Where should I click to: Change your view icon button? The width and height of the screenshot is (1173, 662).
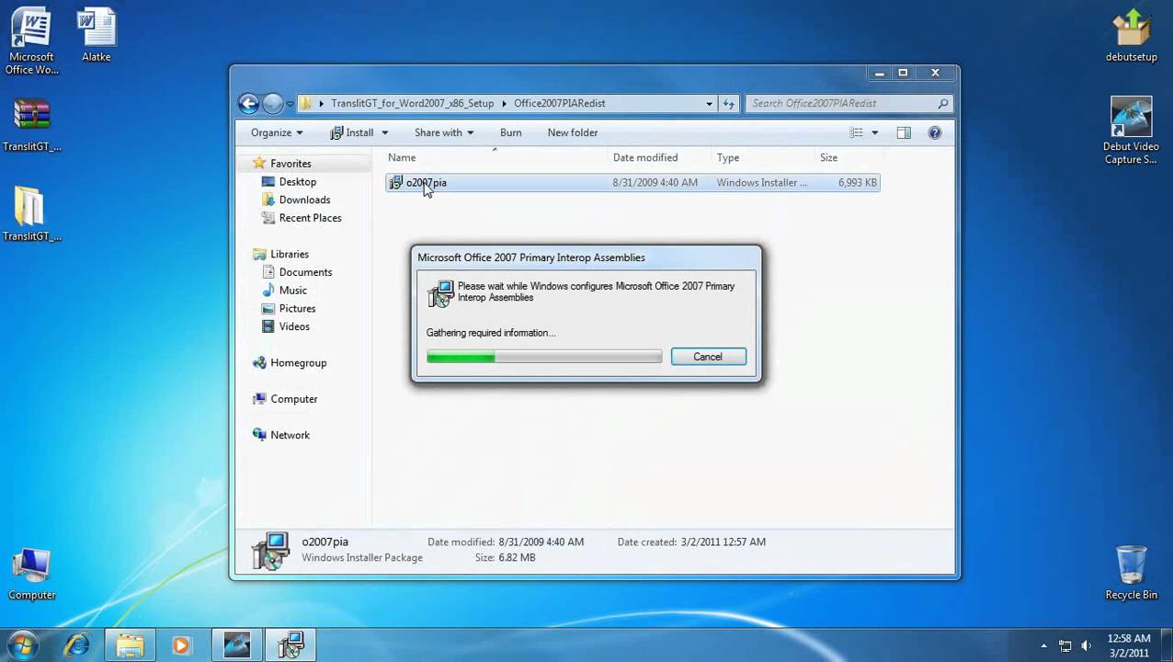coord(856,132)
